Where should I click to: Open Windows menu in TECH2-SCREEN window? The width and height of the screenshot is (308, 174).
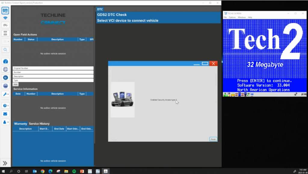point(242,17)
